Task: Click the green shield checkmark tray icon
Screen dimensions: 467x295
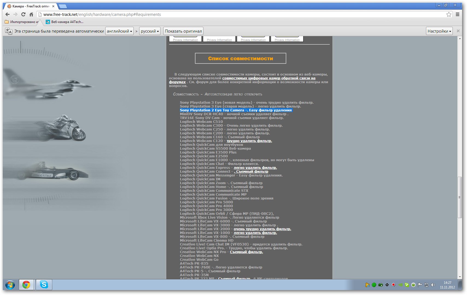Action: point(407,285)
